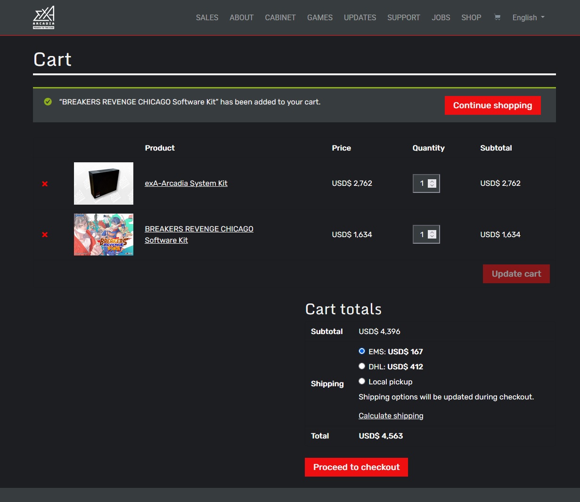Select DHL shipping option
Image resolution: width=580 pixels, height=502 pixels.
362,366
